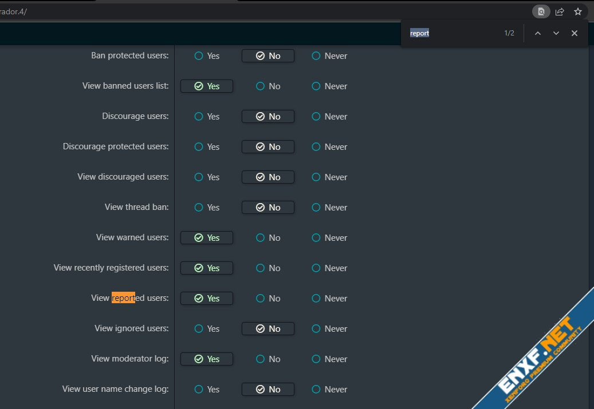Set Ban protected users to Yes
This screenshot has height=409, width=594.
point(207,56)
